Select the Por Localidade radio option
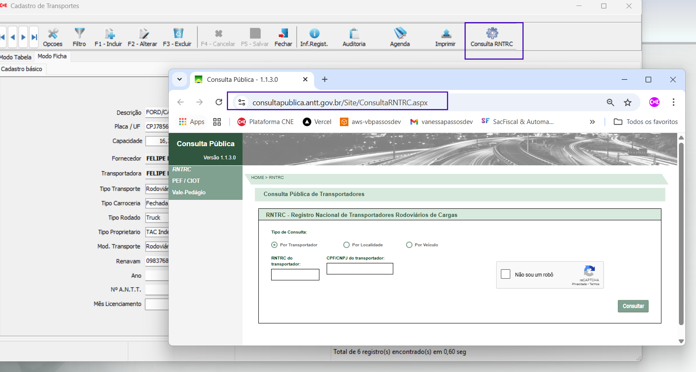 pyautogui.click(x=346, y=245)
